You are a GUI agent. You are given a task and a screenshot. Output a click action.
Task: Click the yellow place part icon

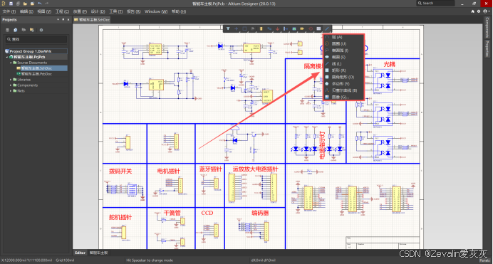(x=261, y=29)
